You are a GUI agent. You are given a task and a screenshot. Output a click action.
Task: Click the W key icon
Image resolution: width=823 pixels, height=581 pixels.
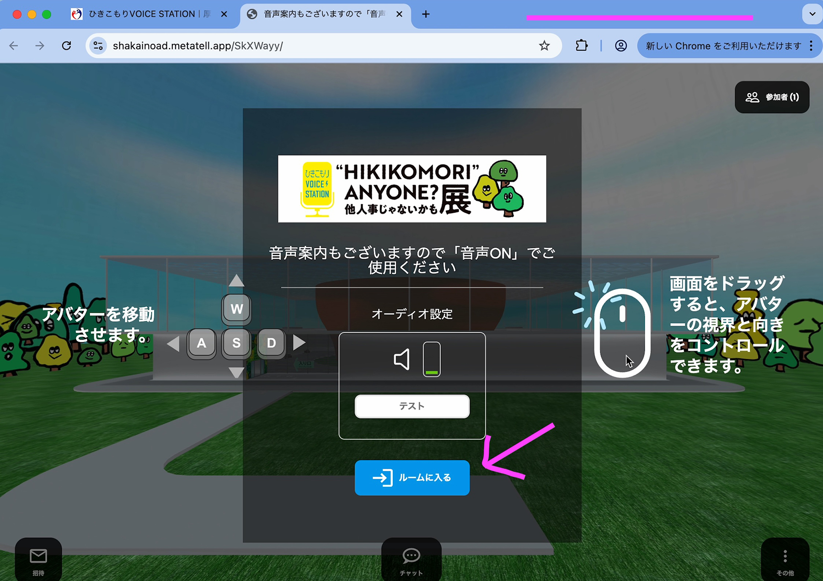(x=236, y=309)
